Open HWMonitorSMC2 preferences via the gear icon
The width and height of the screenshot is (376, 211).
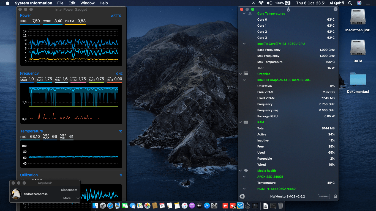[x=242, y=196]
